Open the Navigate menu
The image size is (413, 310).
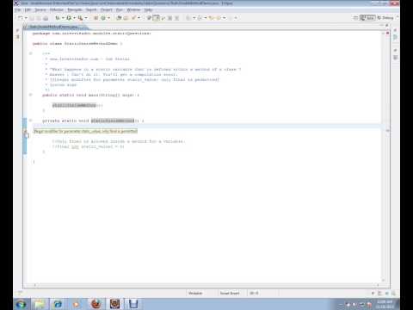point(75,9)
